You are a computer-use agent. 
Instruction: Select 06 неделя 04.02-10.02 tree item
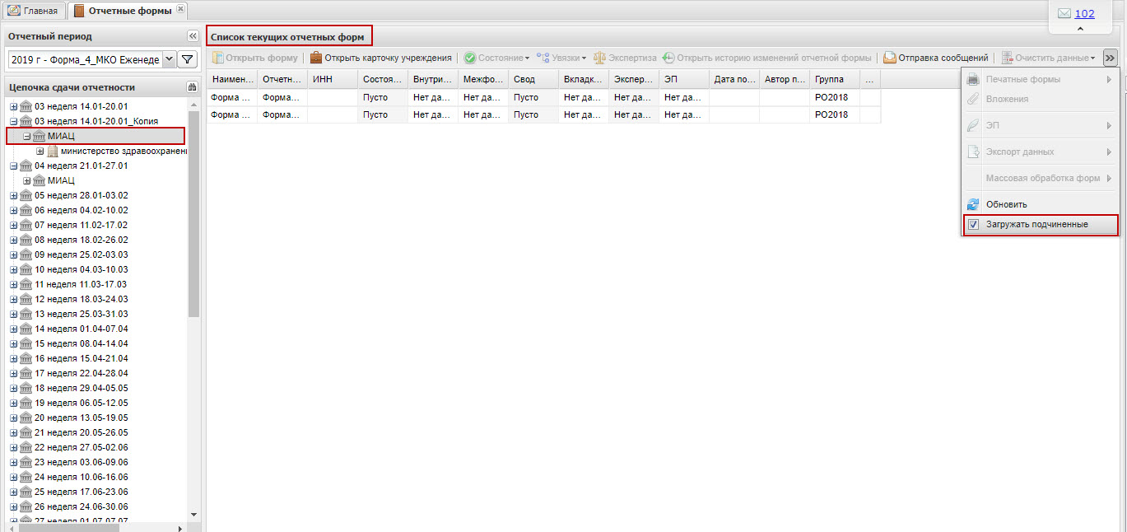[x=81, y=210]
